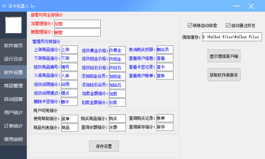Open 用户统计 in the sidebar
The image size is (265, 159).
(13, 112)
